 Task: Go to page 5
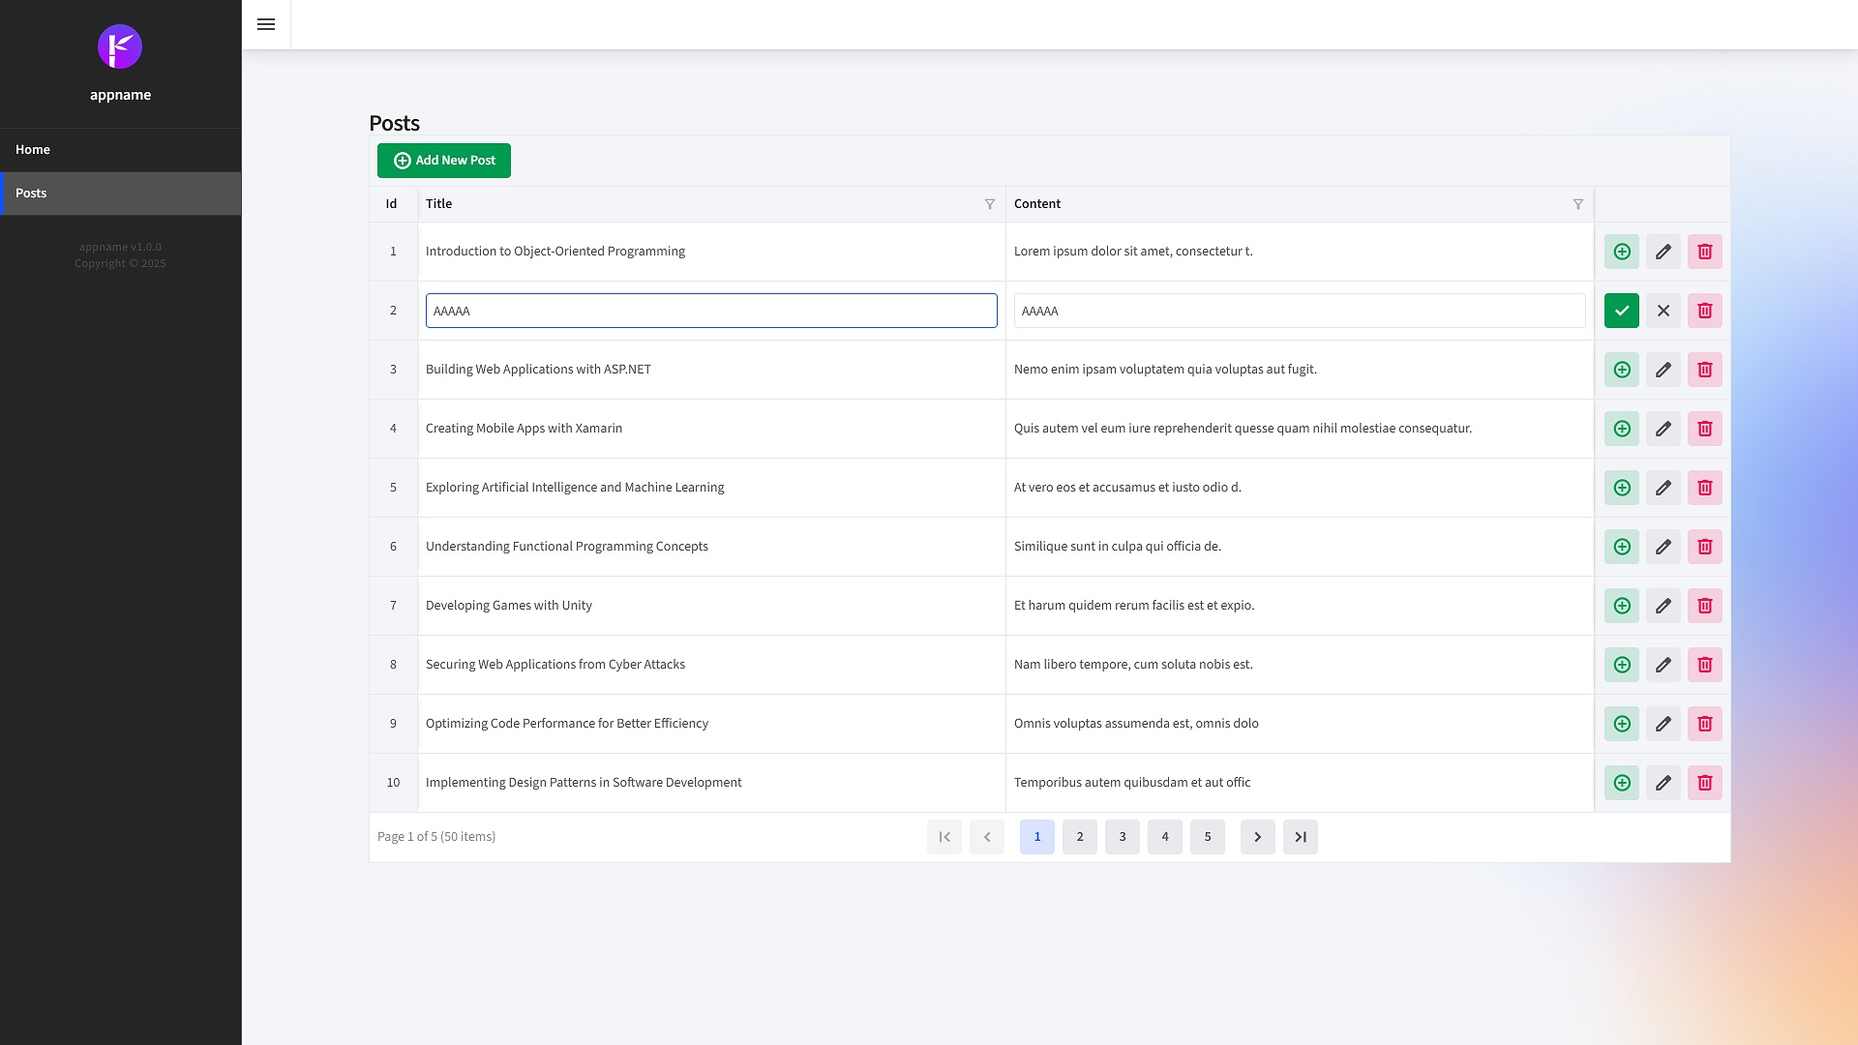coord(1208,837)
